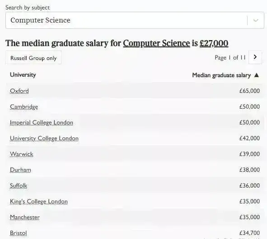Click the Page 1 of 11 indicator

(x=230, y=58)
